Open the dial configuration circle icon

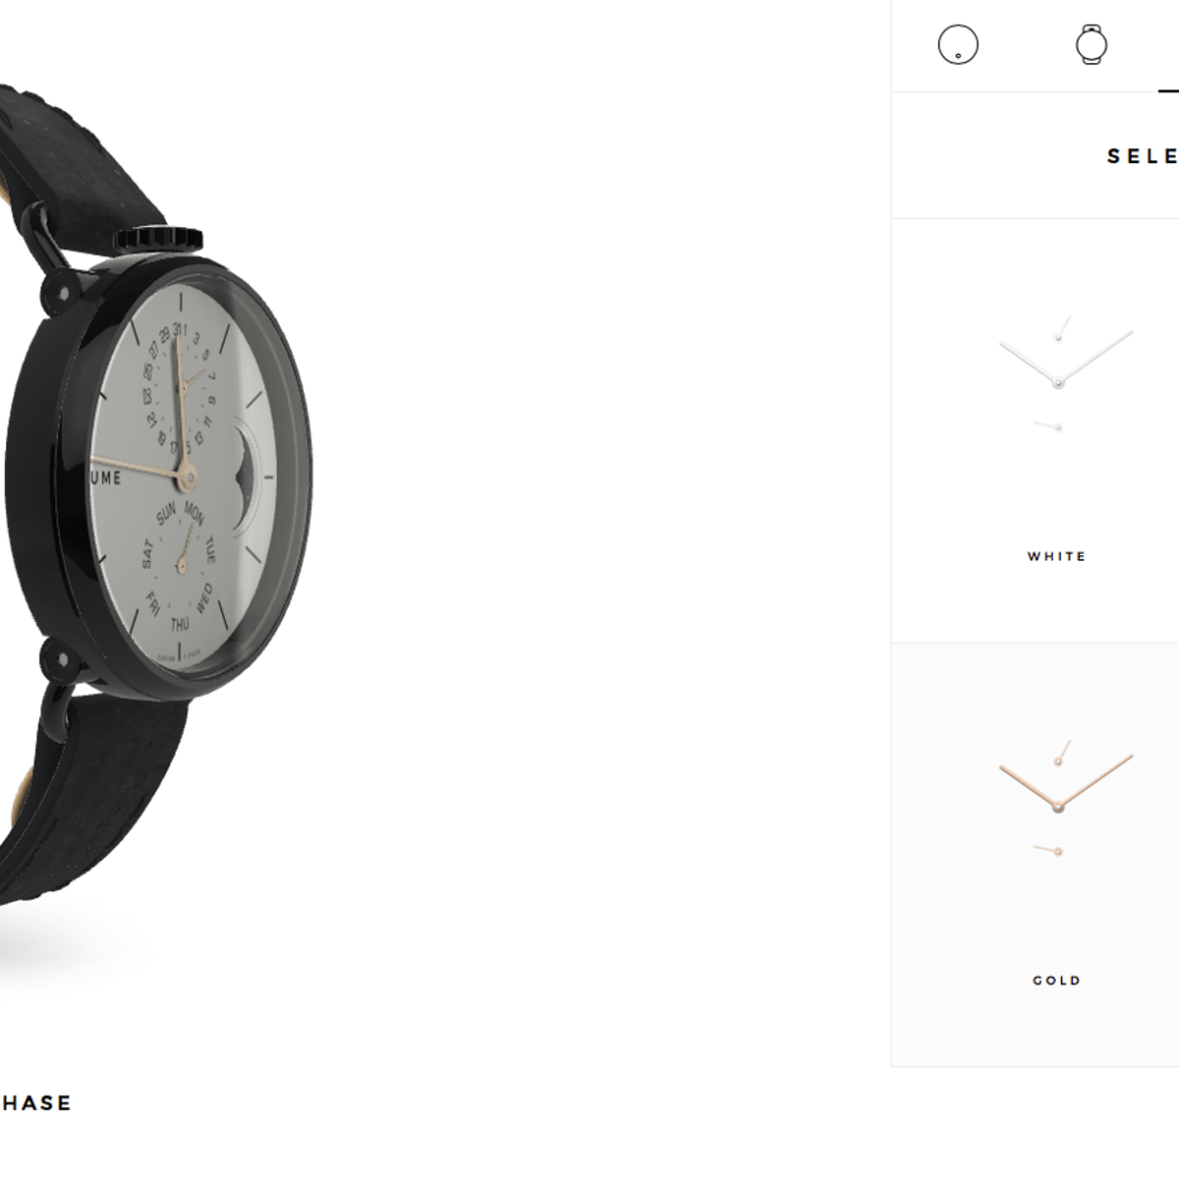coord(958,45)
